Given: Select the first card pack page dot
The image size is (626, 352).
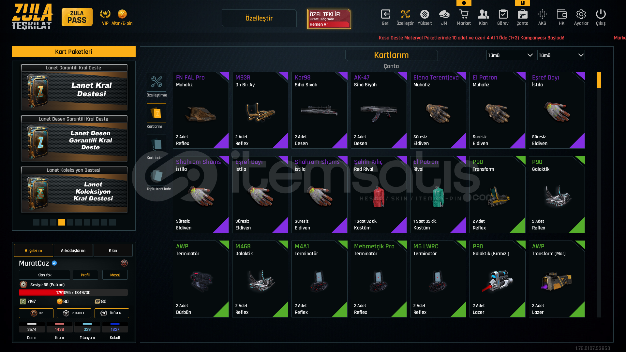Looking at the screenshot, I should pyautogui.click(x=36, y=222).
